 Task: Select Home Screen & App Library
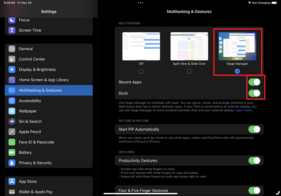49,80
